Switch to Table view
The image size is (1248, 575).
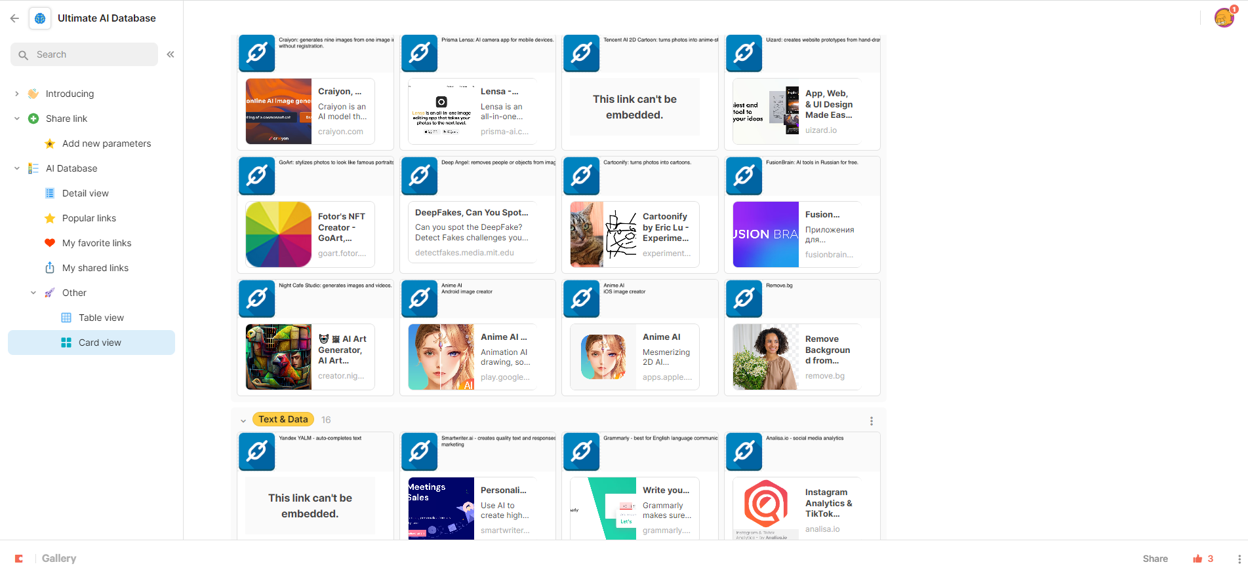point(101,318)
